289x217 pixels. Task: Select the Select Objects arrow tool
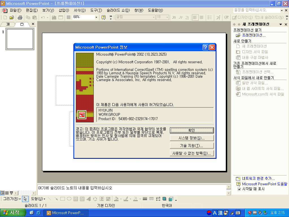pyautogui.click(x=25, y=199)
